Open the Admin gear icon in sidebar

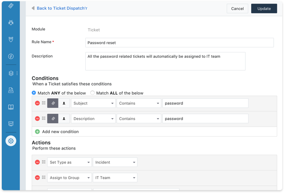11,141
